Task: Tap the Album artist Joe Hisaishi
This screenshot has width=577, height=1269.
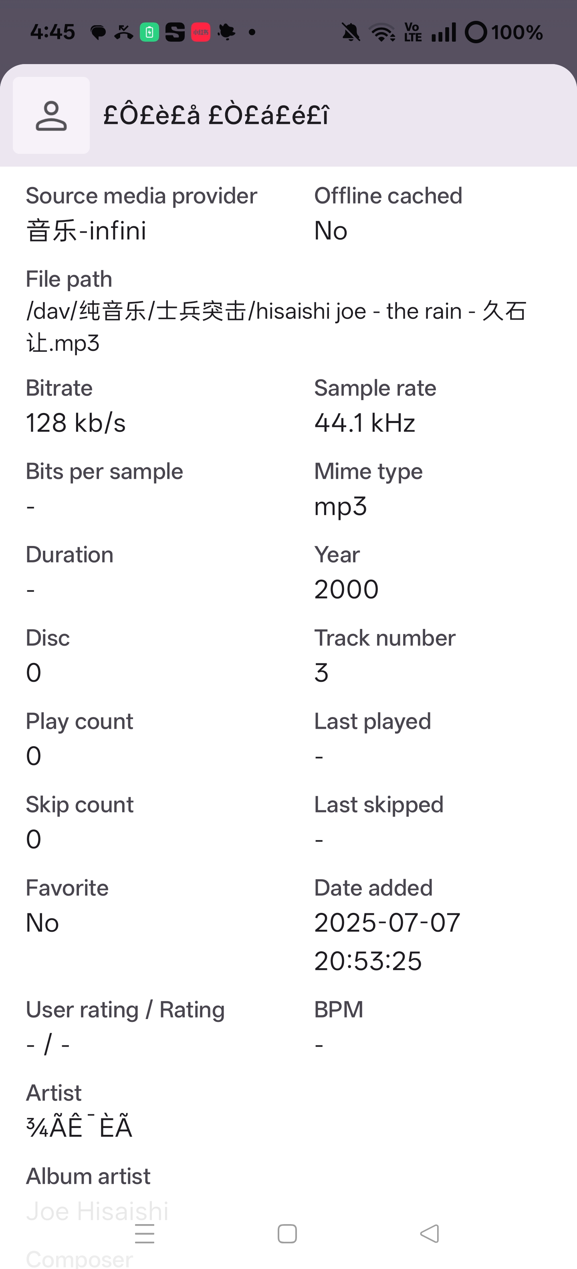Action: point(97,1211)
